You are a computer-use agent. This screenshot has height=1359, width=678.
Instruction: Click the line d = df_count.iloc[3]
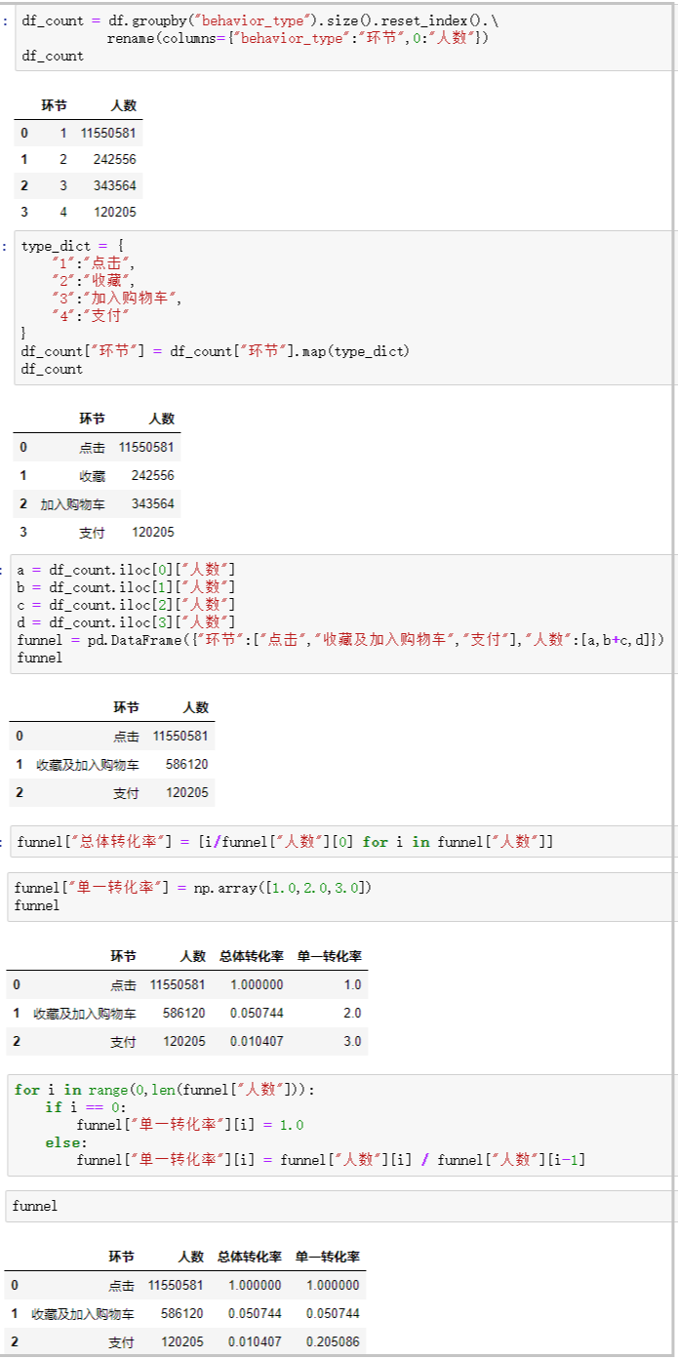pos(127,622)
